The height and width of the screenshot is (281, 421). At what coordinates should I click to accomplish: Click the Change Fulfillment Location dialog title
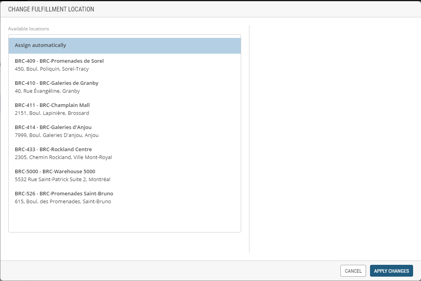(x=51, y=9)
